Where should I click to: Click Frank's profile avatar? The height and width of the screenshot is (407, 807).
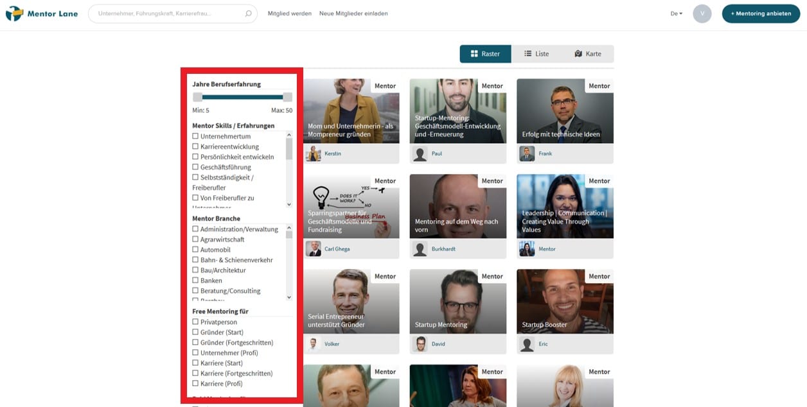click(x=527, y=154)
